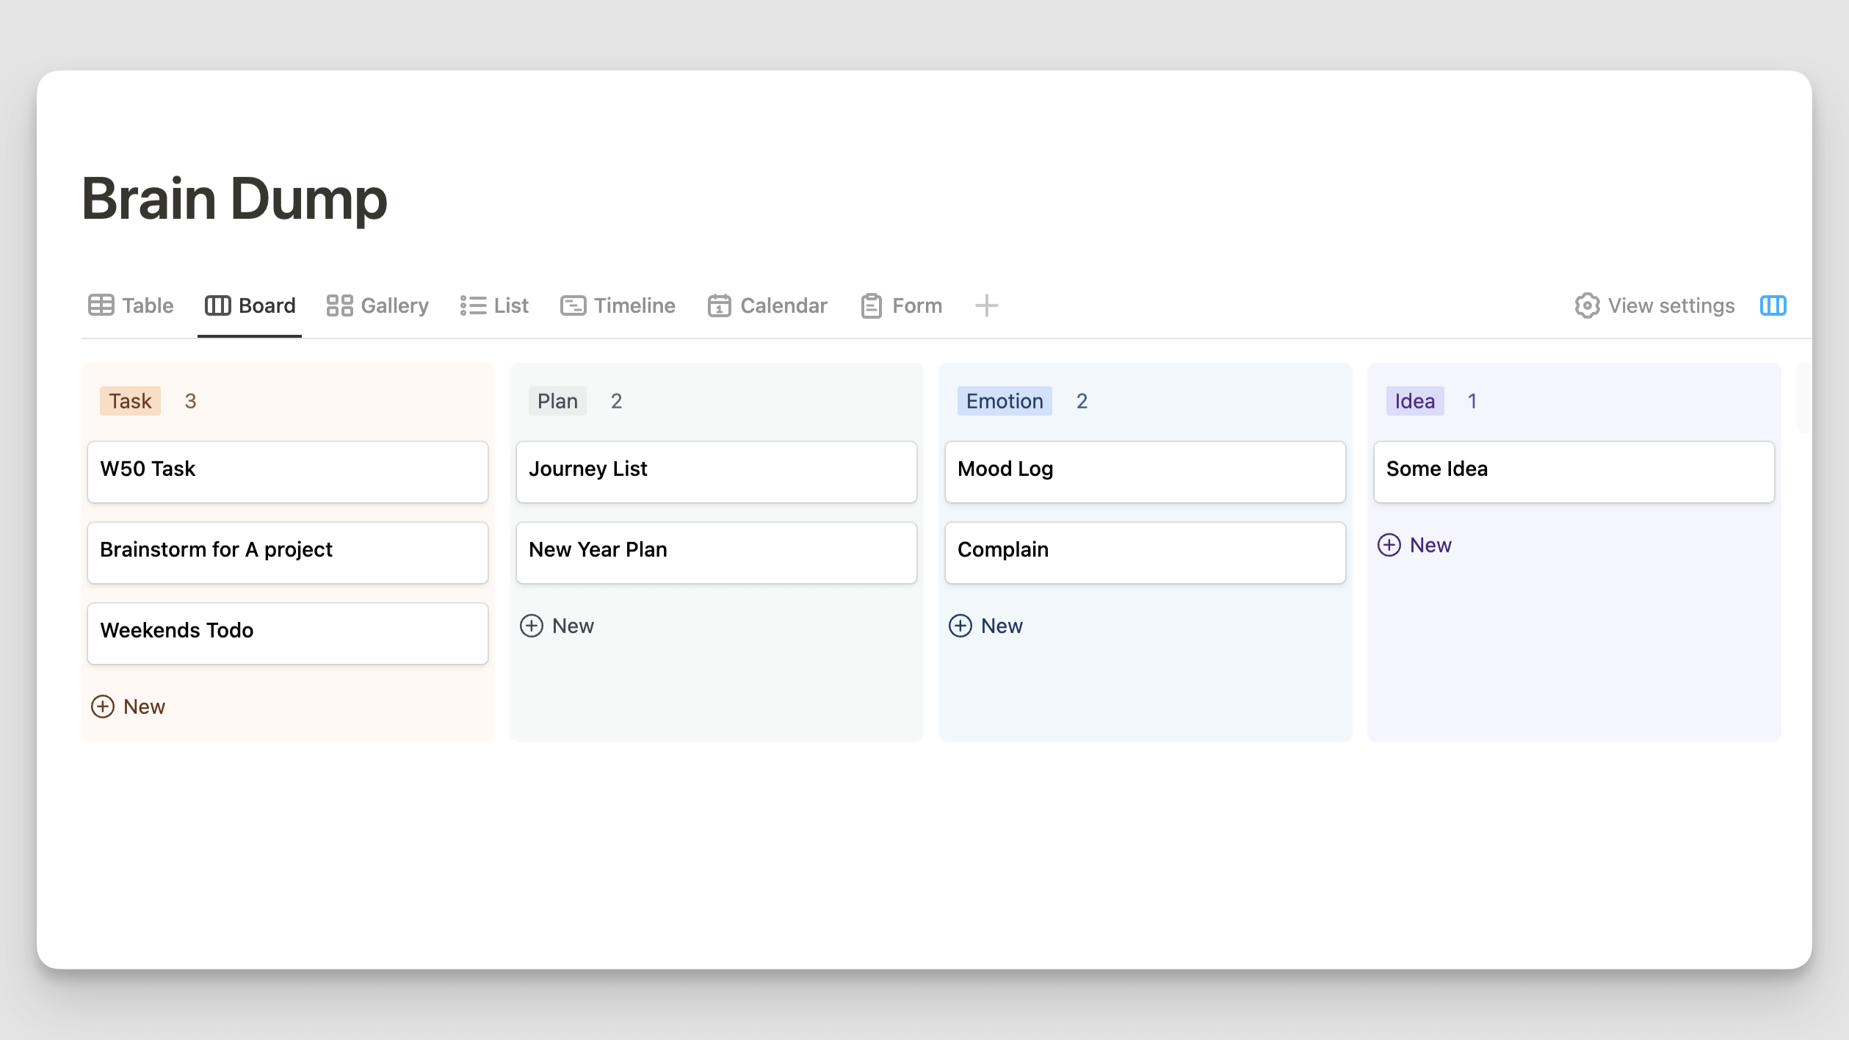This screenshot has width=1849, height=1040.
Task: Open the Mood Log card
Action: click(1145, 472)
